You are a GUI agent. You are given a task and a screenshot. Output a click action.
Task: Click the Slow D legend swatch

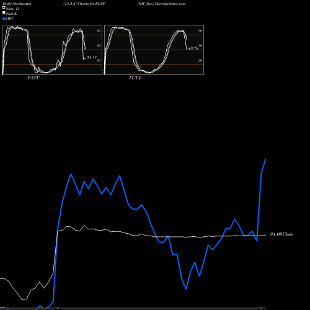(x=4, y=8)
